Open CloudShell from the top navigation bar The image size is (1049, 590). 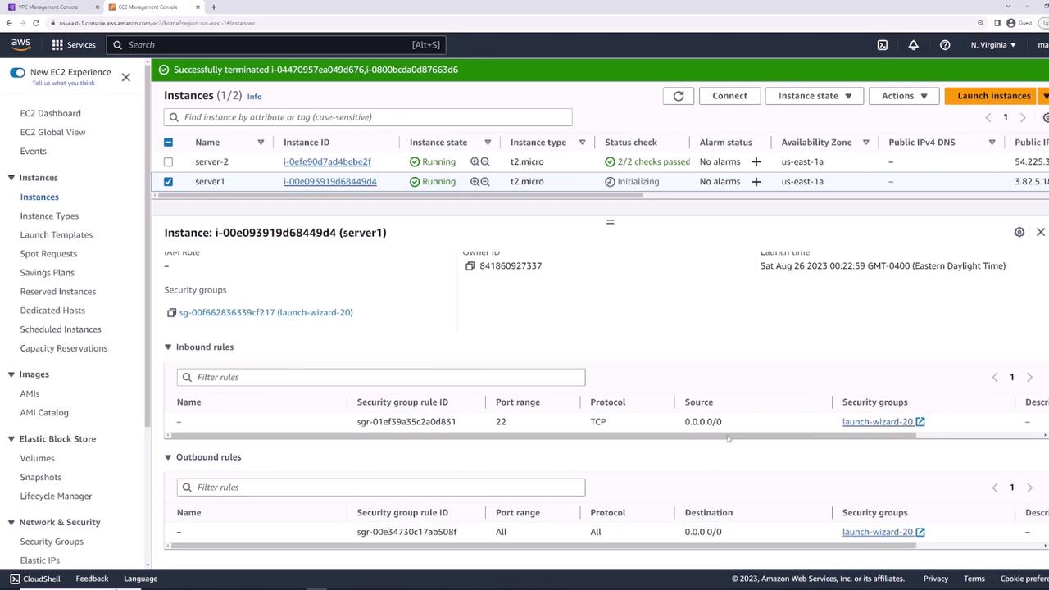click(883, 45)
